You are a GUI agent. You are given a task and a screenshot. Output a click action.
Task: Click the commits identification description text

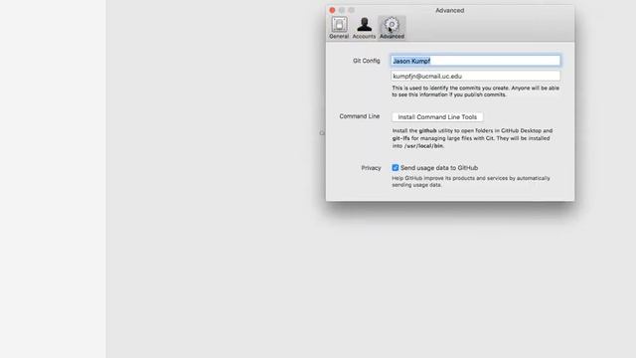tap(475, 91)
